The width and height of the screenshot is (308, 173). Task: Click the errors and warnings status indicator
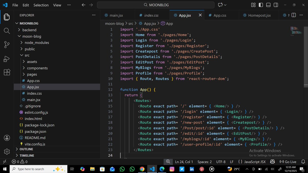(20, 162)
